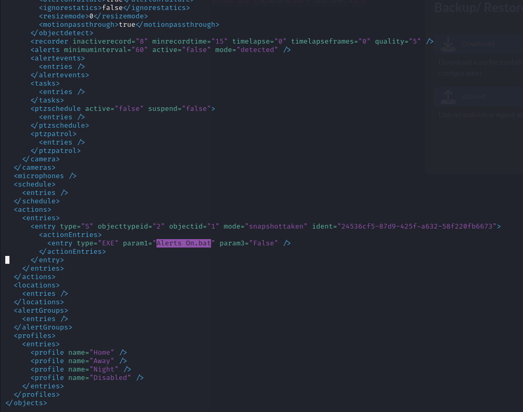Click the mode value "snapshottaken"
Viewport: 523px width, 412px height.
pos(277,226)
